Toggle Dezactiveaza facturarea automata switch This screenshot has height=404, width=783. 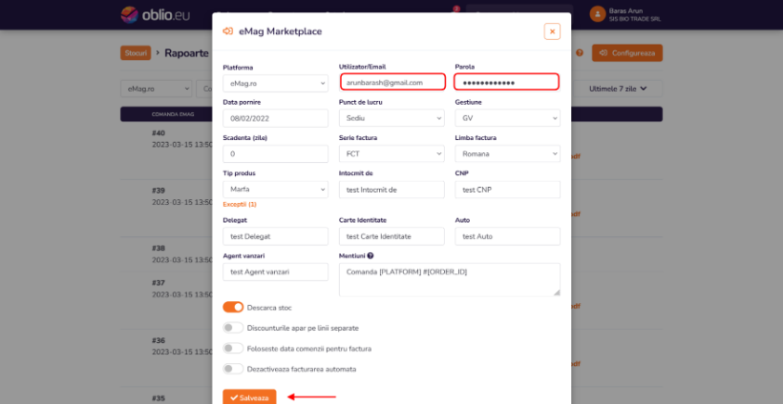click(233, 369)
